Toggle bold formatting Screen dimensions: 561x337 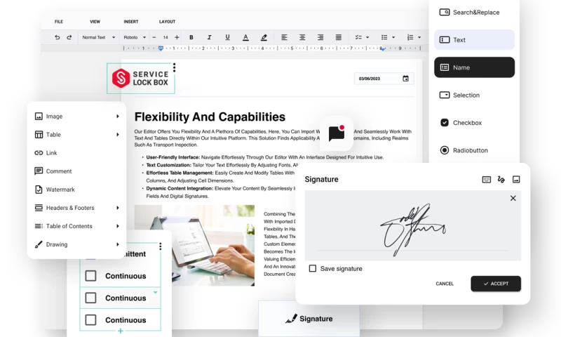coord(191,37)
